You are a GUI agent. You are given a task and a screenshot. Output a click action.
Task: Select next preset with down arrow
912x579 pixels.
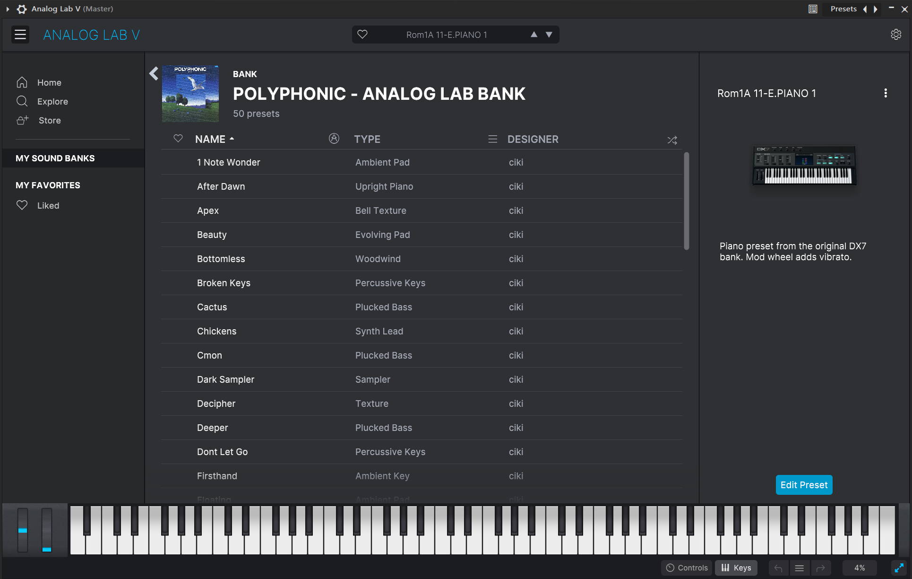tap(549, 35)
